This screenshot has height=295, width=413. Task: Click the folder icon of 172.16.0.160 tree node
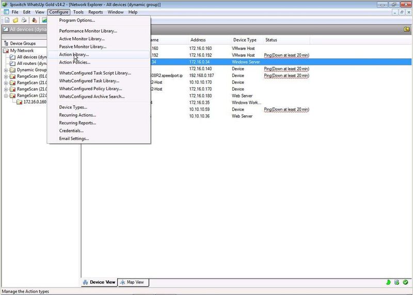click(19, 102)
